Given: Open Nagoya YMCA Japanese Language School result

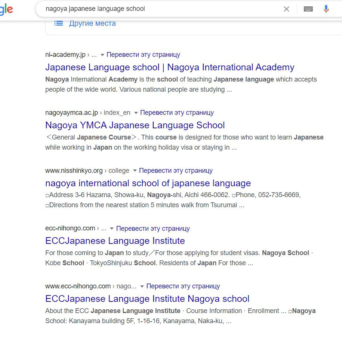Looking at the screenshot, I should tap(135, 125).
